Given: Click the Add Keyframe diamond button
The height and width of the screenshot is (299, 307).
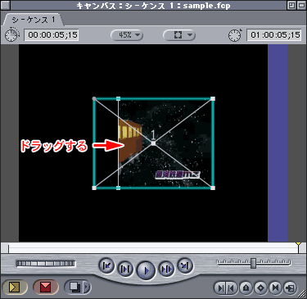Looking at the screenshot, I should click(x=261, y=288).
